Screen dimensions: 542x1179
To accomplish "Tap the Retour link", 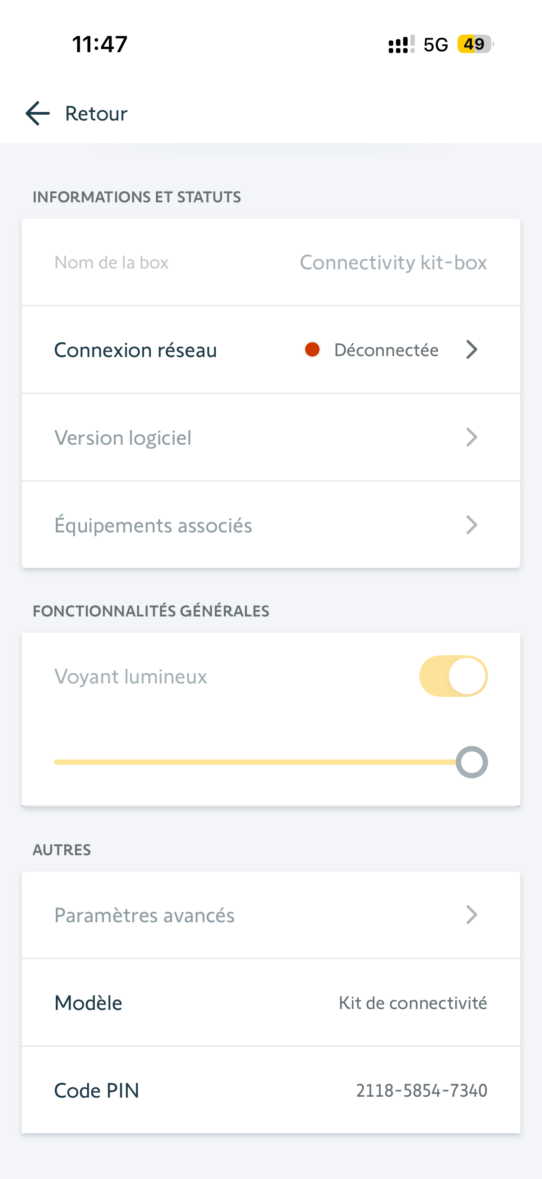I will [96, 113].
